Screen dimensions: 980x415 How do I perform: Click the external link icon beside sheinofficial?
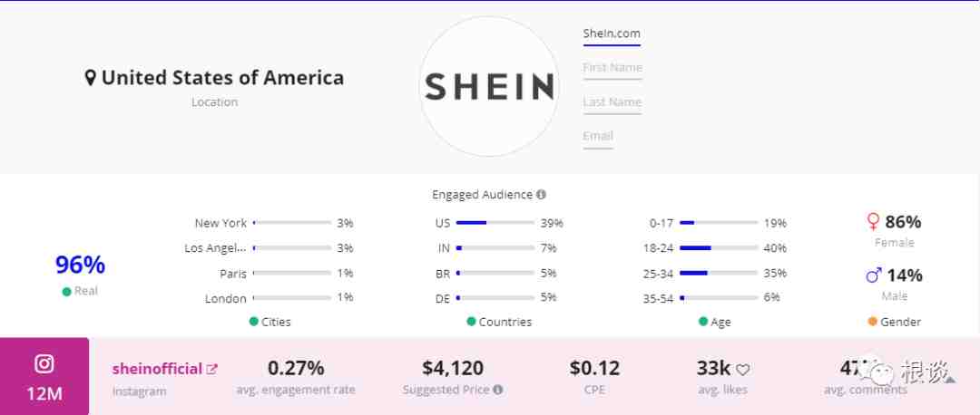[x=212, y=369]
